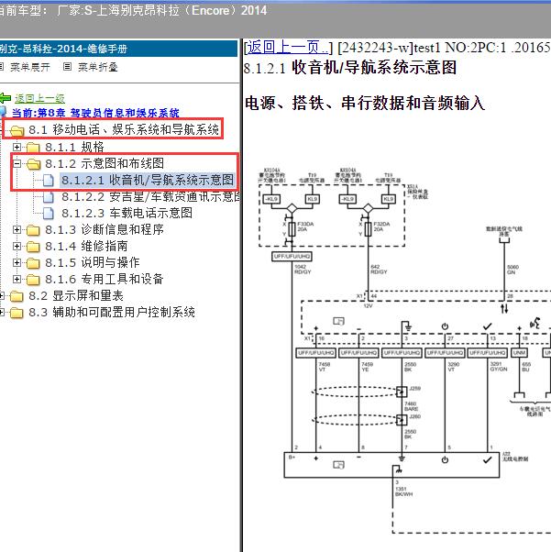Select 8.1.3 诊断信息和程序 tree item
Screen dimensions: 551x552
105,229
